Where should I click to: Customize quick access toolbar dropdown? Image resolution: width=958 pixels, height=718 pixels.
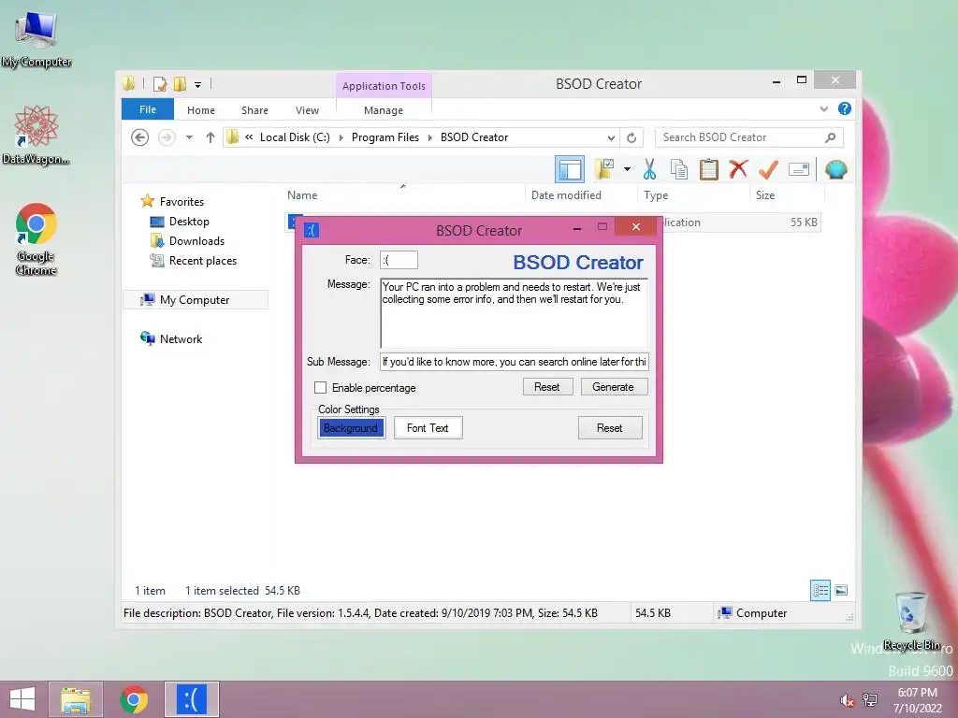pyautogui.click(x=198, y=85)
